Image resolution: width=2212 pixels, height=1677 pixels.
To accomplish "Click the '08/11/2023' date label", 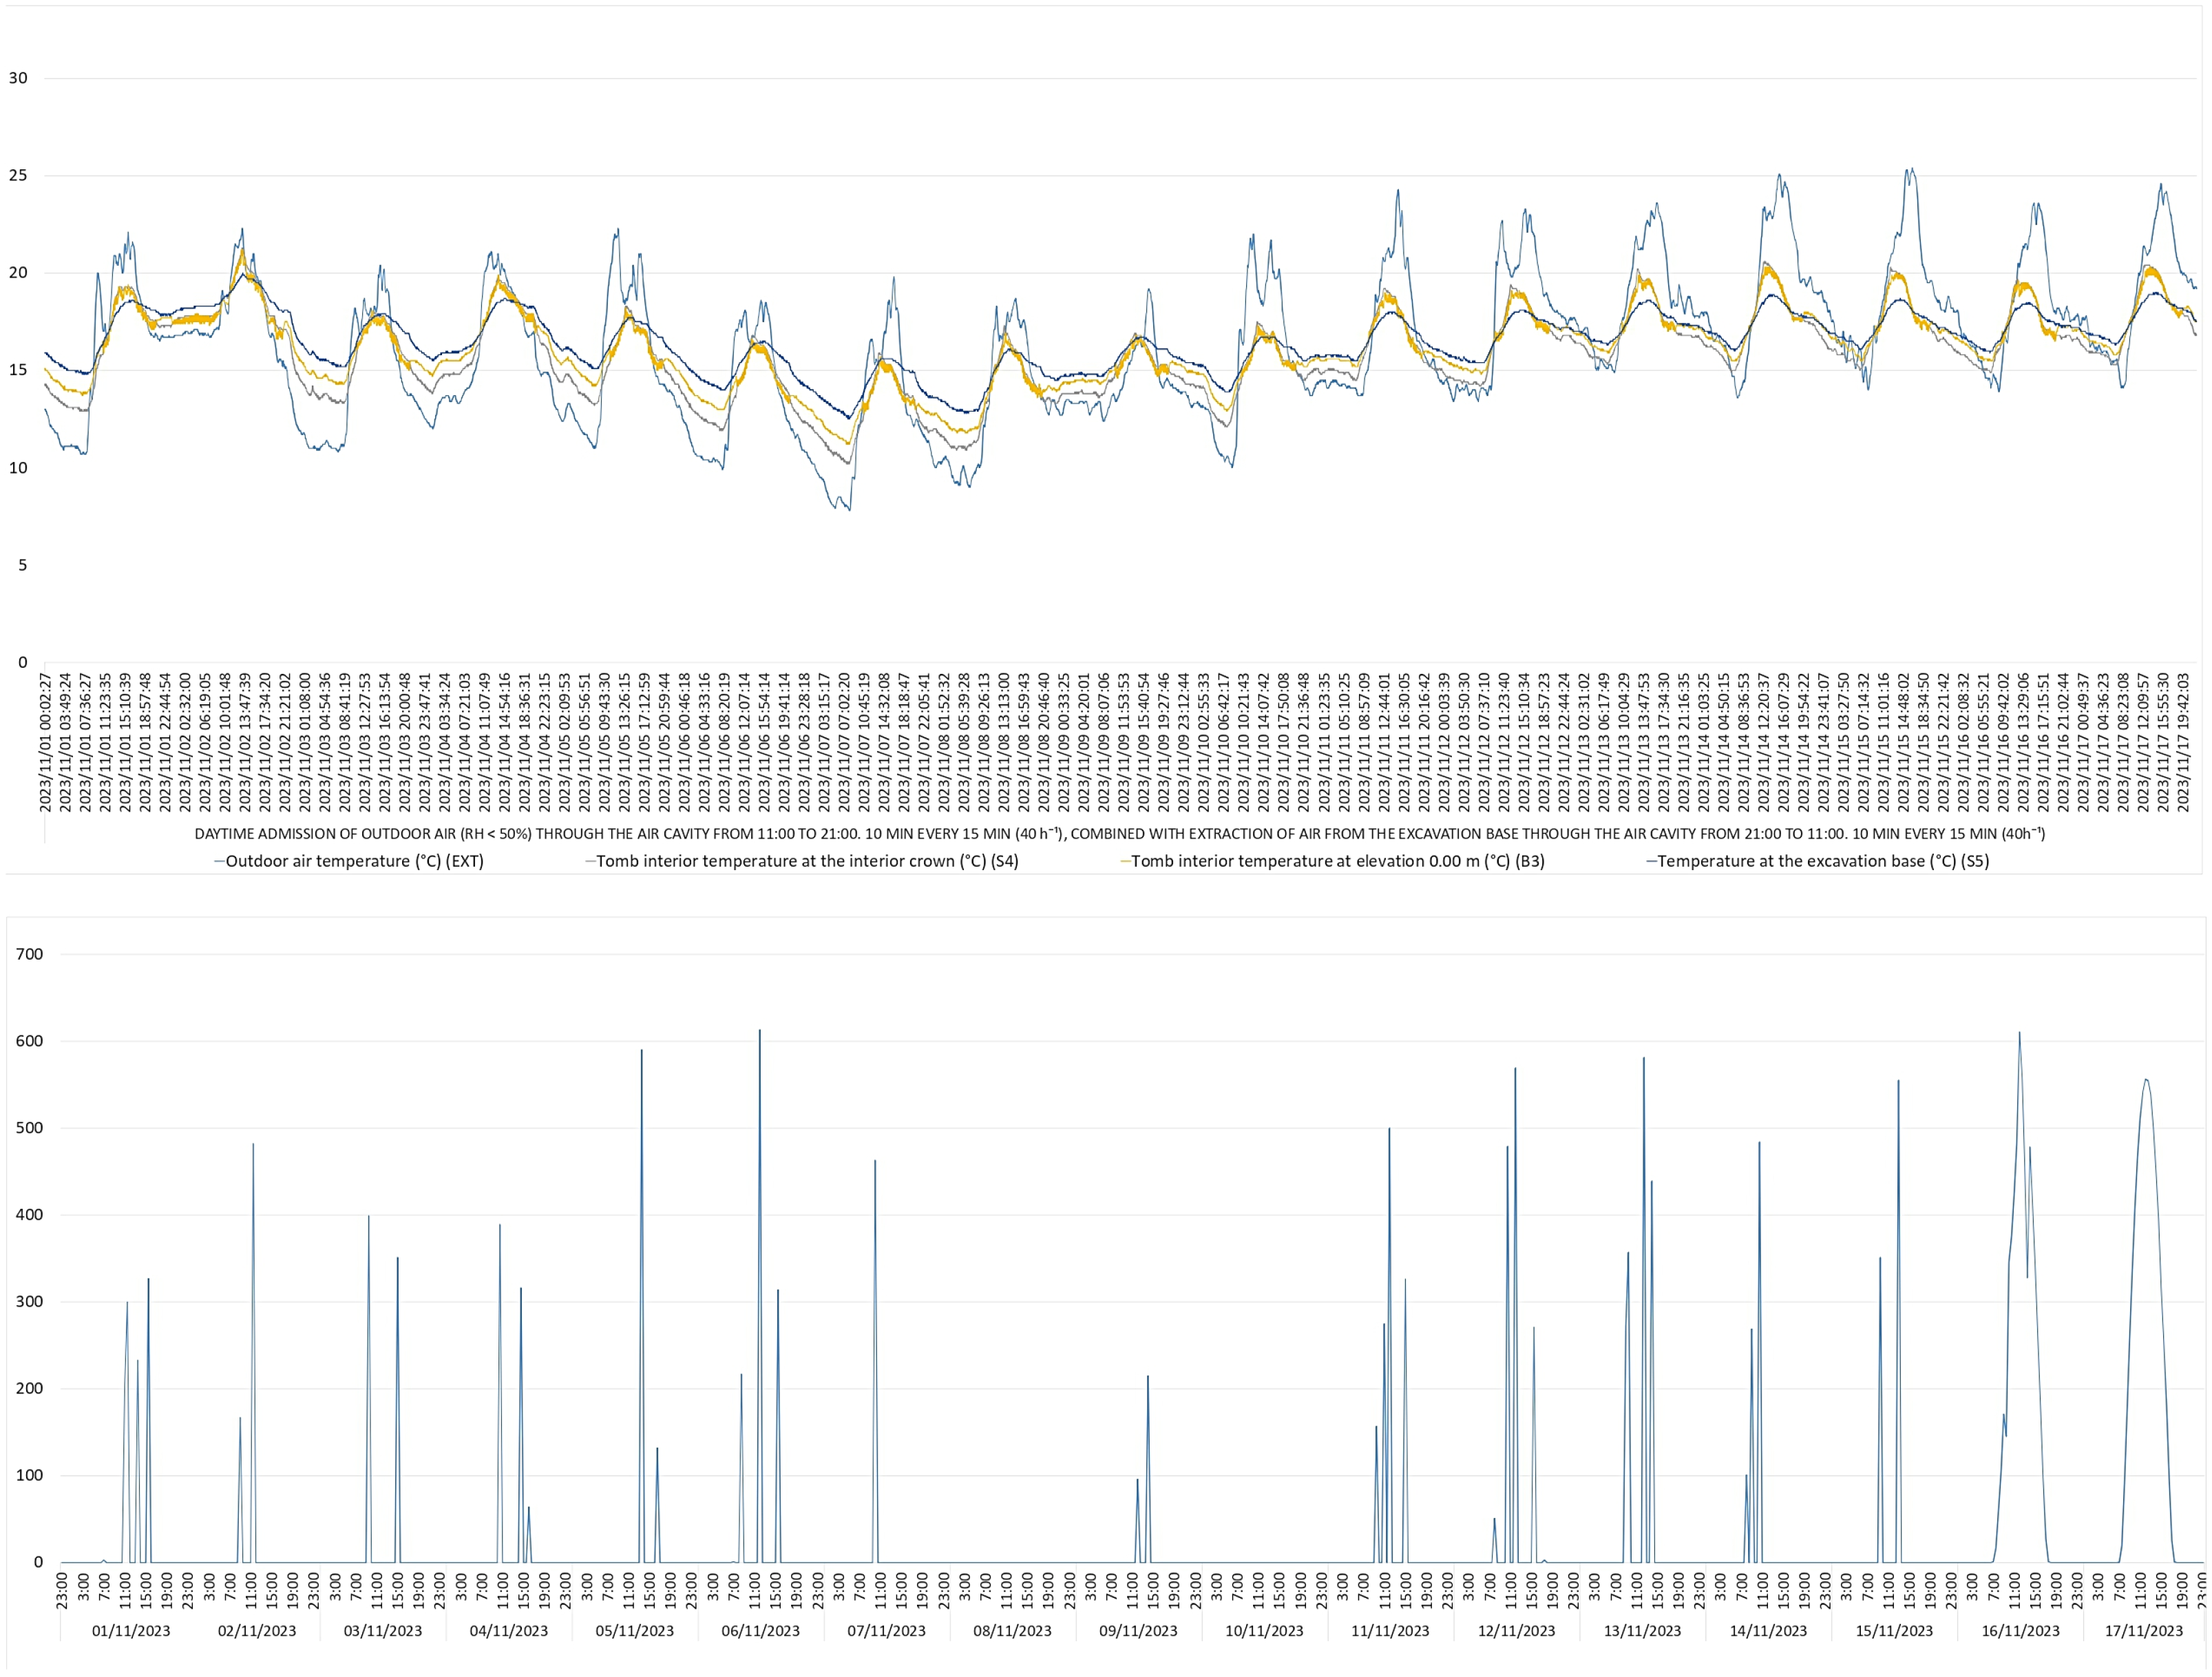I will point(1013,1631).
